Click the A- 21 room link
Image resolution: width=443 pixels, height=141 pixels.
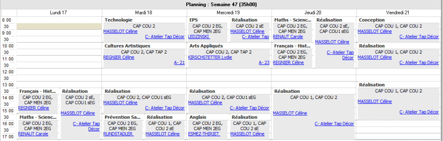(x=179, y=63)
